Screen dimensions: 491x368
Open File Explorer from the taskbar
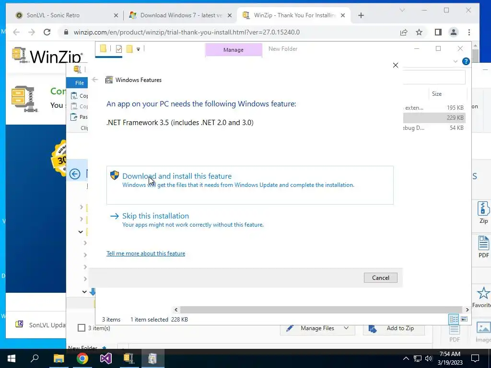coord(58,358)
